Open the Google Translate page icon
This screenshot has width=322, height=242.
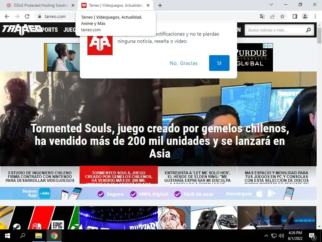point(262,16)
